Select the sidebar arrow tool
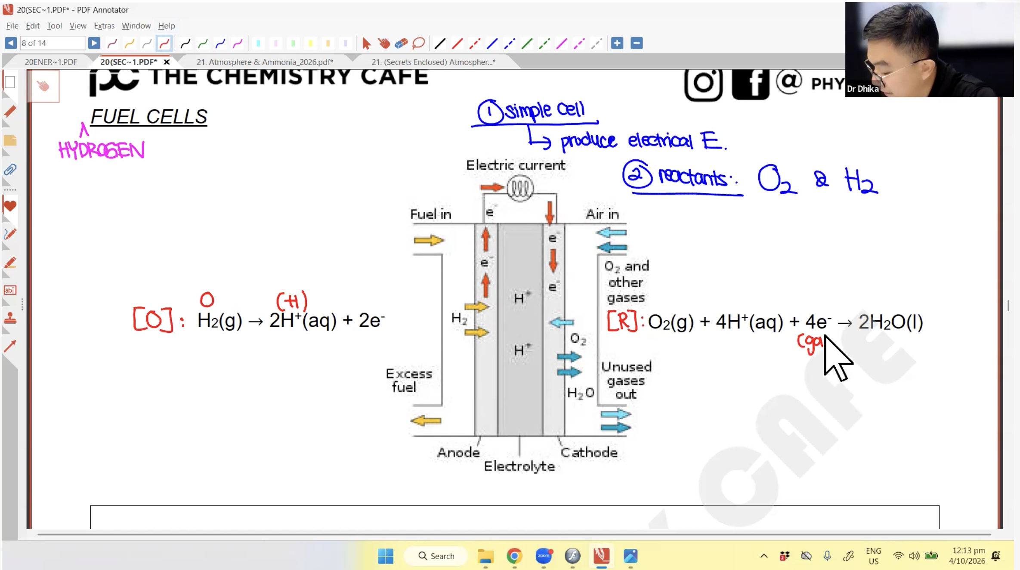 (10, 346)
